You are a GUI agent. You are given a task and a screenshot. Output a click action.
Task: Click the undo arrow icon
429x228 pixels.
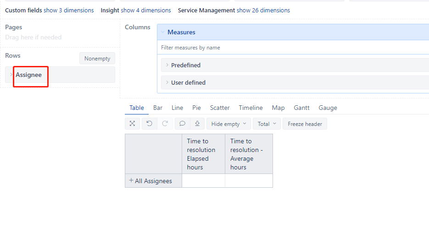150,124
